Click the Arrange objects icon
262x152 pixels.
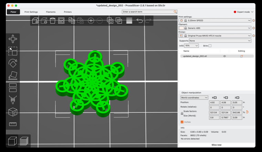pyautogui.click(x=61, y=21)
